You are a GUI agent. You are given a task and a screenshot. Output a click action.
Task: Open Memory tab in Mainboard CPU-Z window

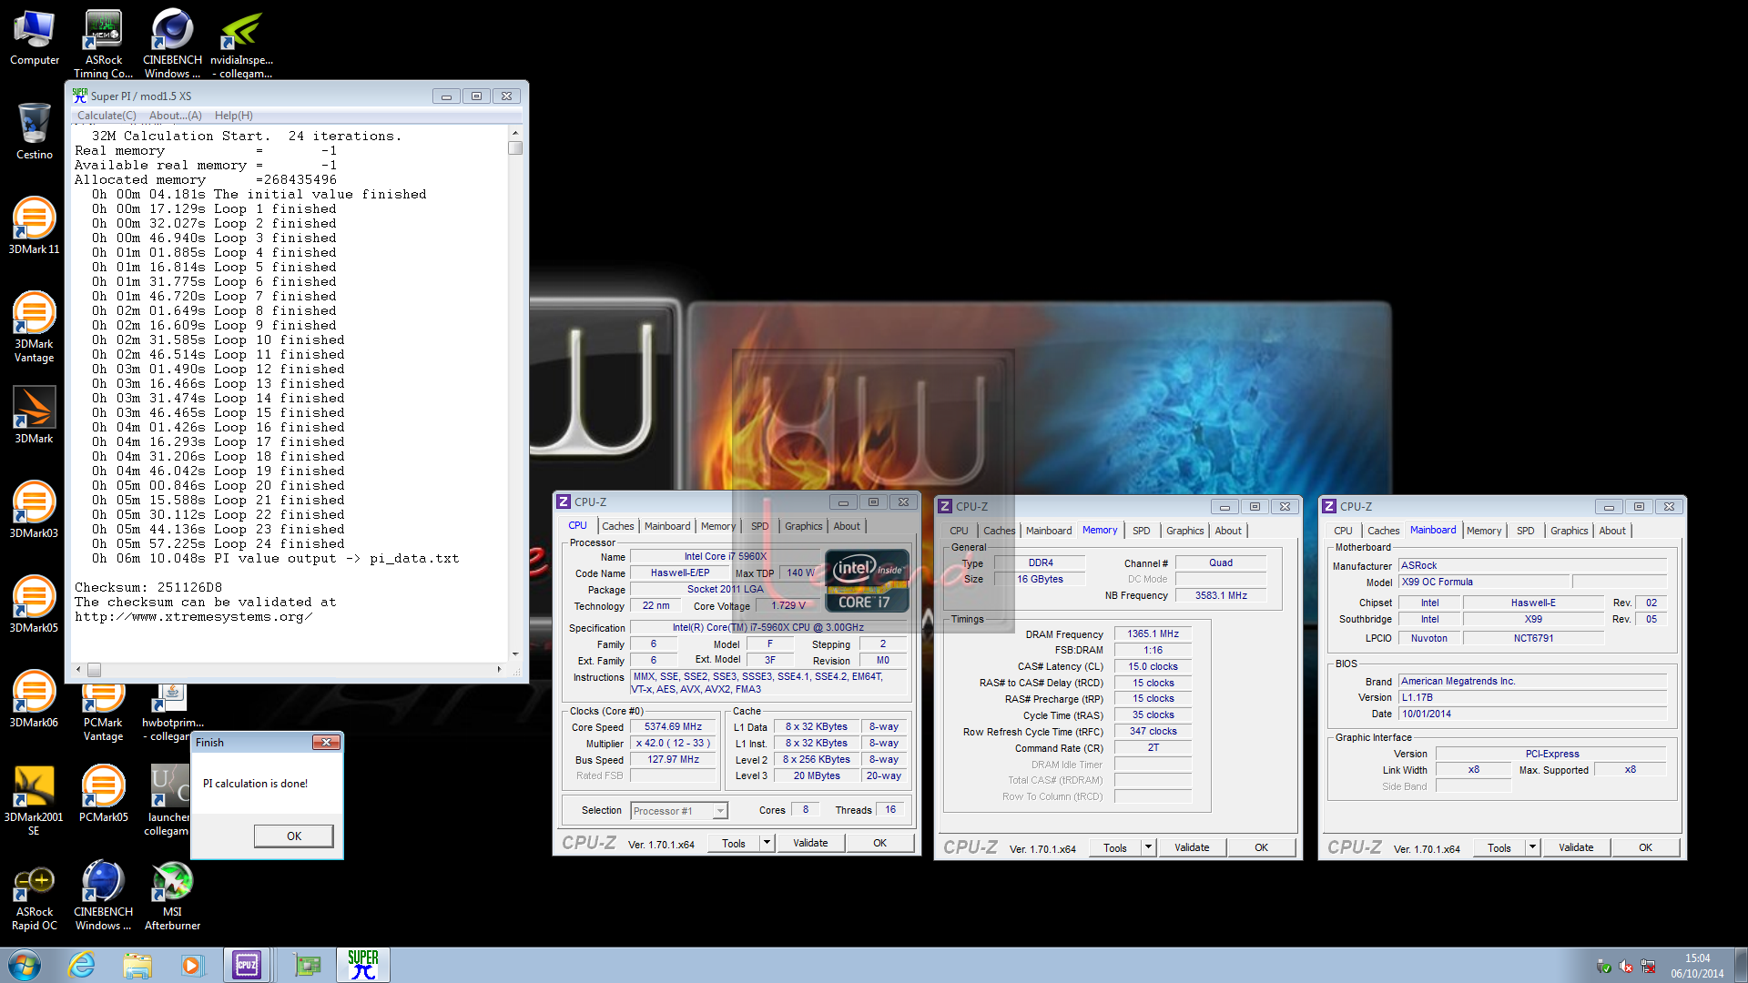click(1484, 531)
